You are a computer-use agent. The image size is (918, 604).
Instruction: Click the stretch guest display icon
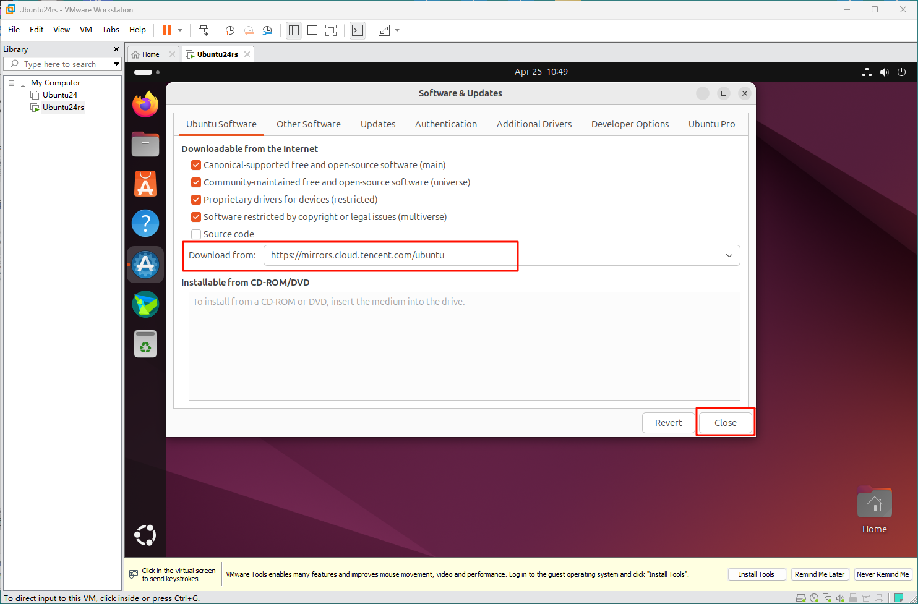(384, 30)
